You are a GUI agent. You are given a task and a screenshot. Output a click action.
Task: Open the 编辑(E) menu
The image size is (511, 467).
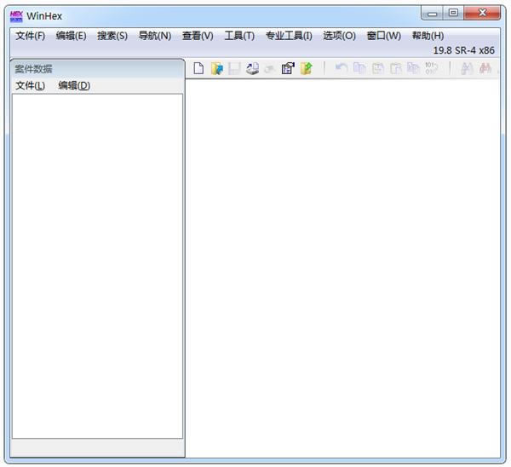coord(71,36)
